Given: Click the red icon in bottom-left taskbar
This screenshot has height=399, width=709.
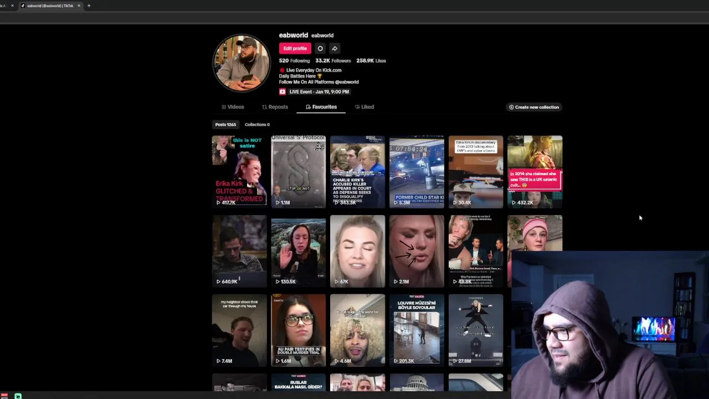Looking at the screenshot, I should 4,396.
